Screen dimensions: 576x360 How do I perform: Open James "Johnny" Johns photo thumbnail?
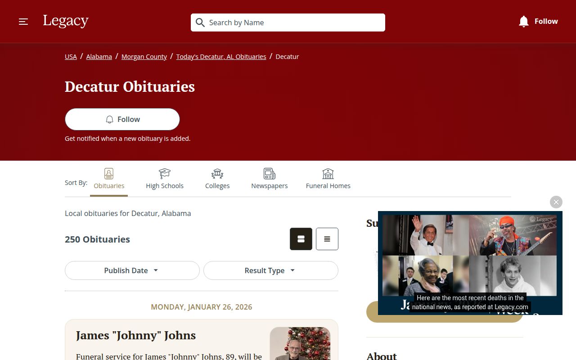(x=300, y=343)
